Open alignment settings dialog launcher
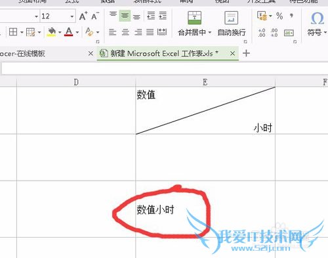This screenshot has height=258, width=328. [x=245, y=41]
